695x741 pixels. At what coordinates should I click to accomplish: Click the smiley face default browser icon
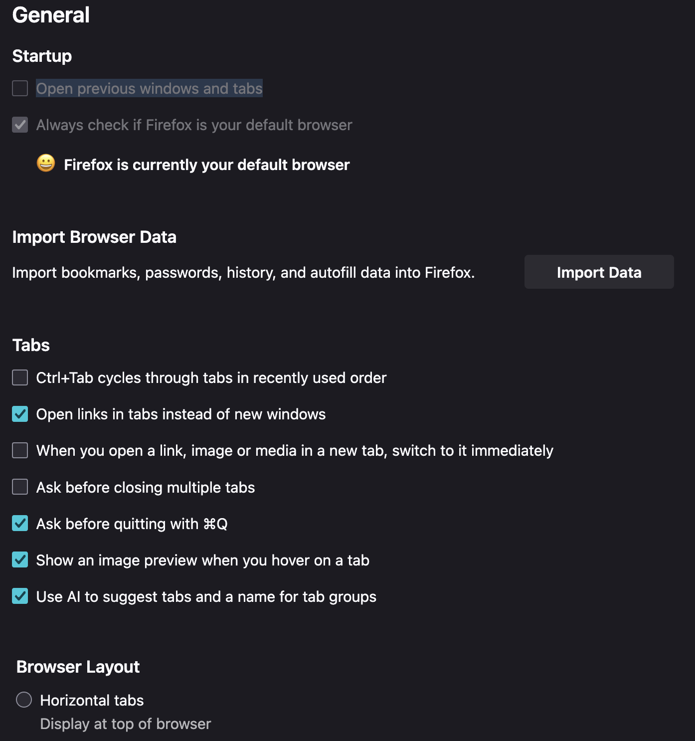coord(46,164)
